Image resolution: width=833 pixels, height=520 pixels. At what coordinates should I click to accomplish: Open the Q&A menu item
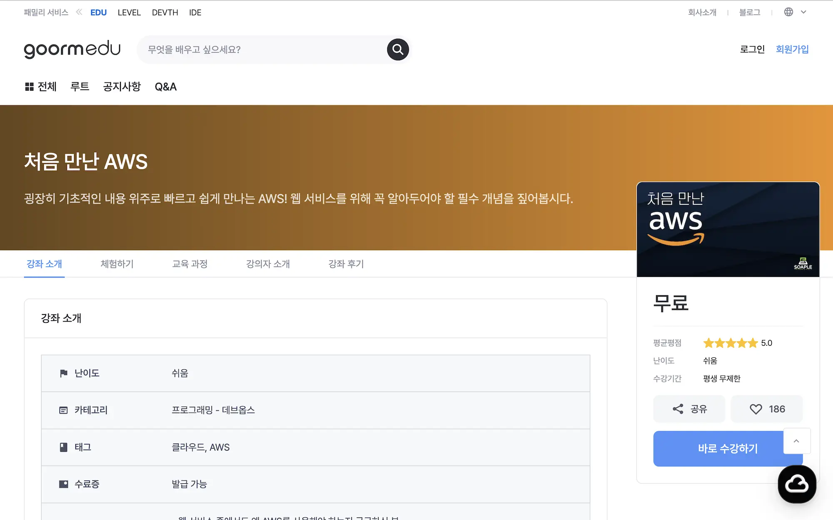click(x=166, y=87)
